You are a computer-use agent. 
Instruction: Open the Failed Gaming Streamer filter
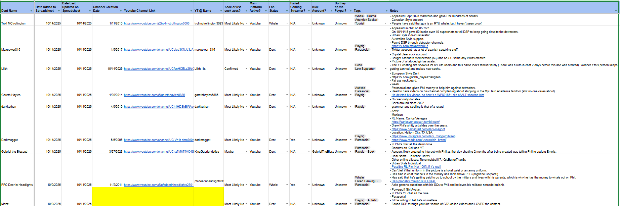(x=309, y=11)
